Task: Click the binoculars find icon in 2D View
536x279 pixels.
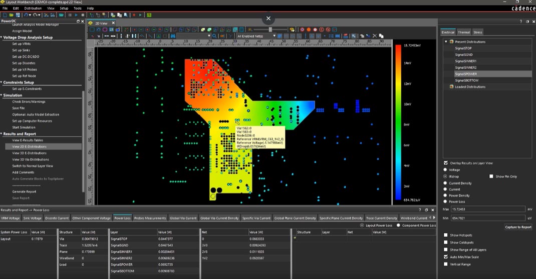Action: point(173,36)
